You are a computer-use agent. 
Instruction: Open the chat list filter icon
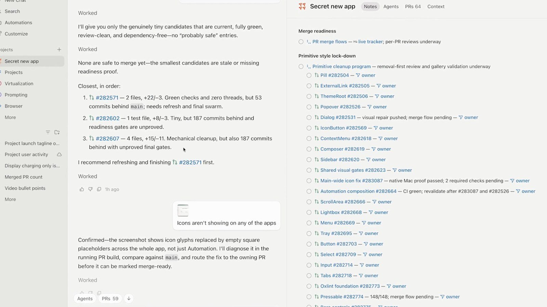(48, 132)
